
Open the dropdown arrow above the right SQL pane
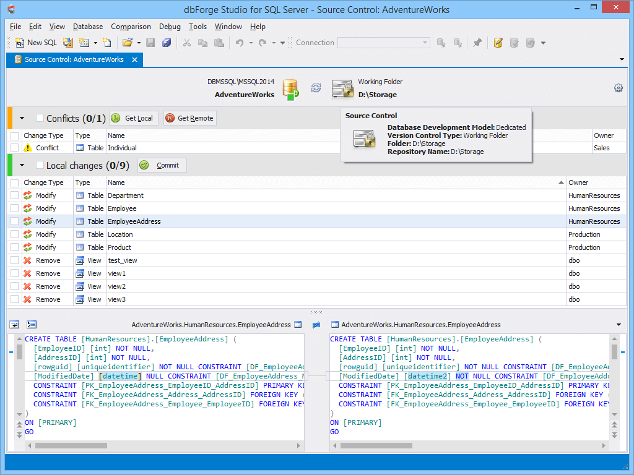tap(619, 325)
